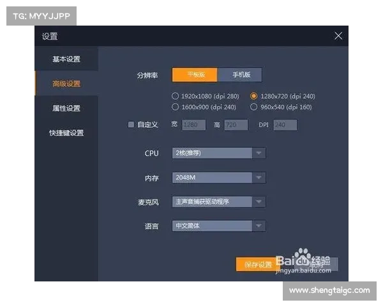The height and width of the screenshot is (307, 383).
Task: Focus the DPI value field
Action: pyautogui.click(x=285, y=125)
